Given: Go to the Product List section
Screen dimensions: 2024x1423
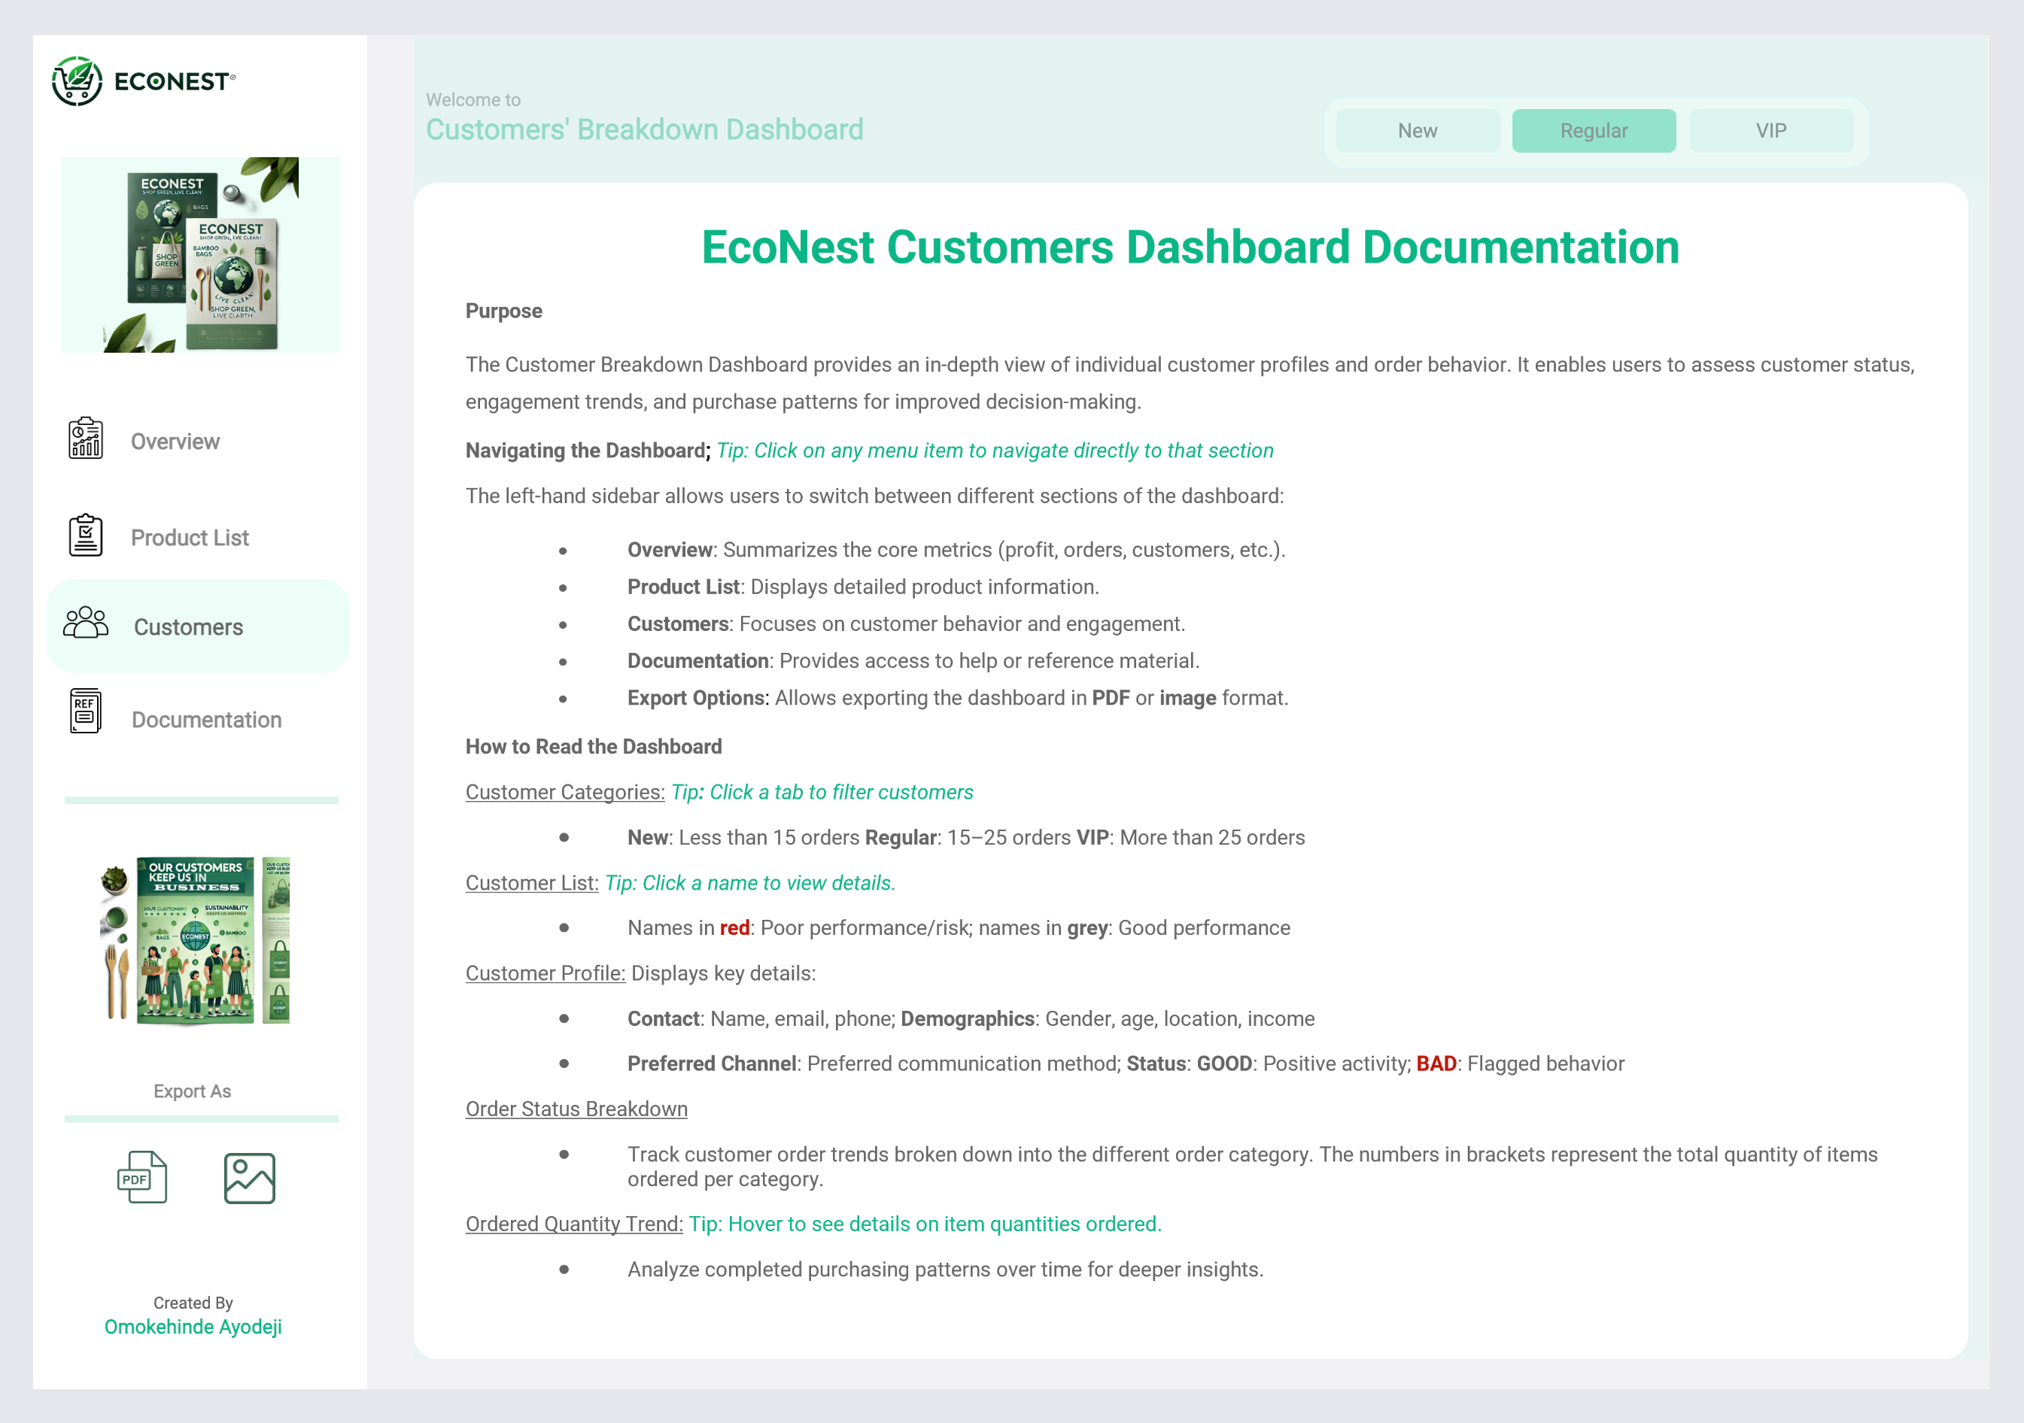Looking at the screenshot, I should click(x=190, y=538).
